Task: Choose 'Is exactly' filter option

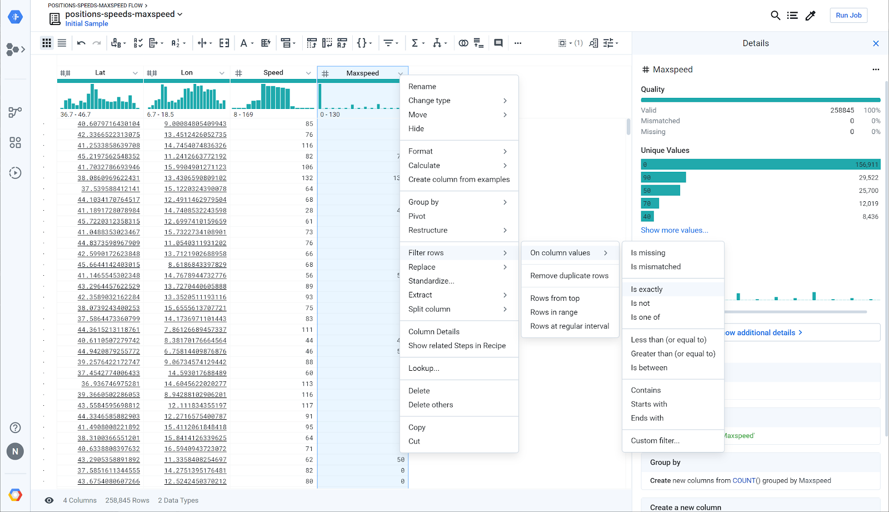Action: 673,290
